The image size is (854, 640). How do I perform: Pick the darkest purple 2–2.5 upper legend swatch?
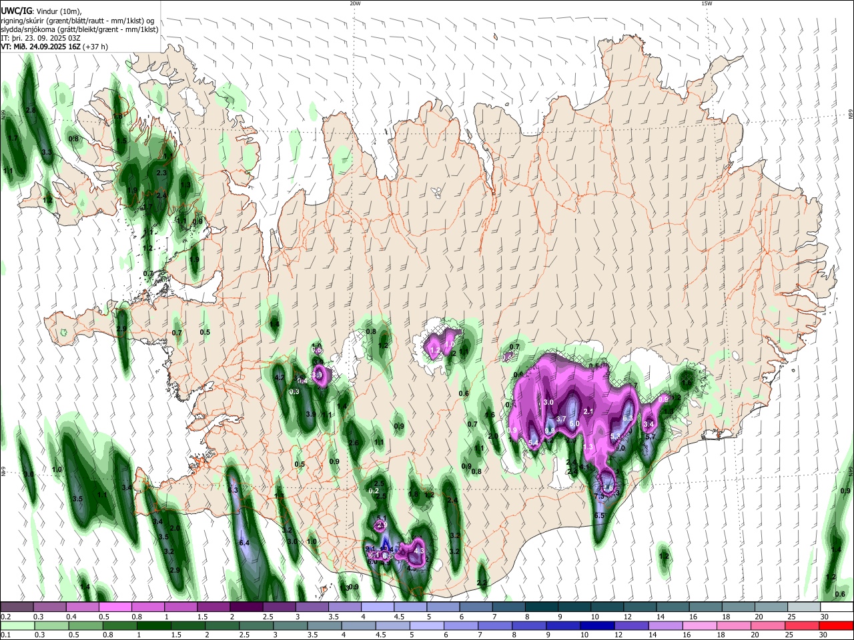246,607
